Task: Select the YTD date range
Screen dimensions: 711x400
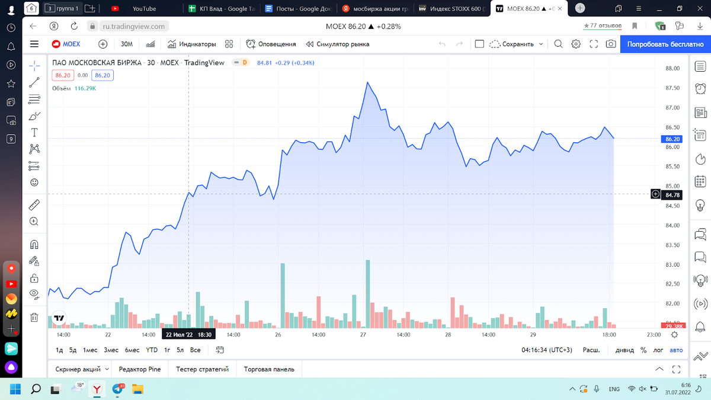Action: click(152, 350)
